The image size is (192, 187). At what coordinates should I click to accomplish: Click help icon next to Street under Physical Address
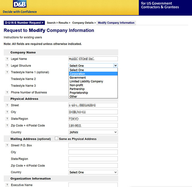point(7,105)
